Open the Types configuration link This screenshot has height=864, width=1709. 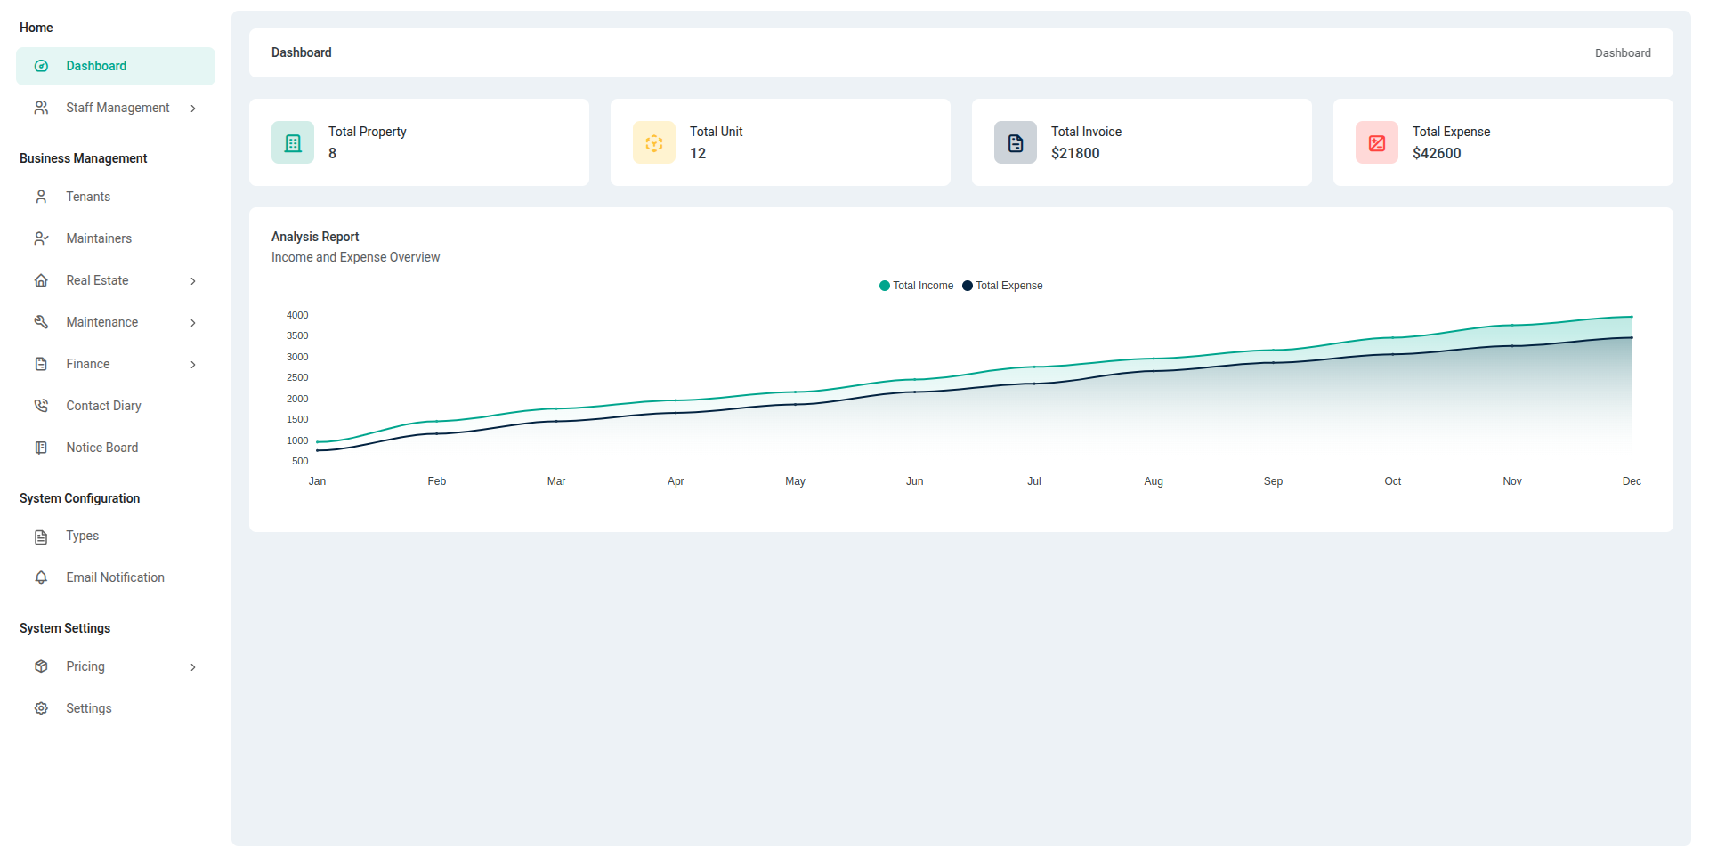click(x=82, y=536)
